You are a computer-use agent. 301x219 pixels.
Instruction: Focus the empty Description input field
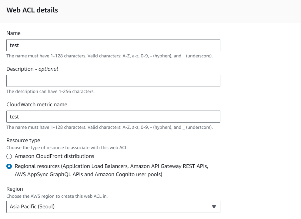pos(113,81)
